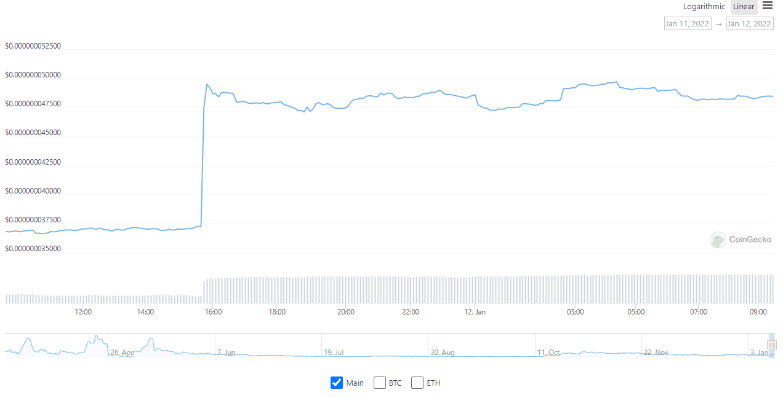Uncheck the Main price checkbox
The height and width of the screenshot is (398, 783).
coord(337,382)
